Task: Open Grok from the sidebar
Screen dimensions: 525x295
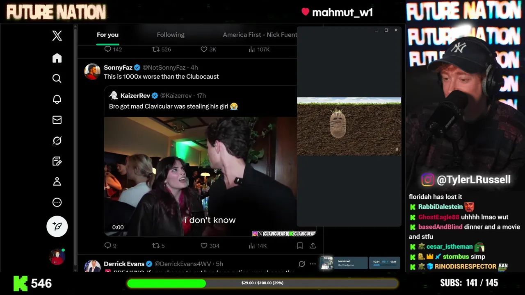Action: tap(57, 141)
